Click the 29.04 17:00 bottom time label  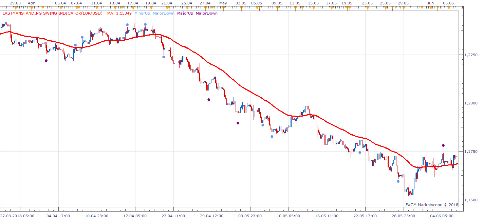212,216
